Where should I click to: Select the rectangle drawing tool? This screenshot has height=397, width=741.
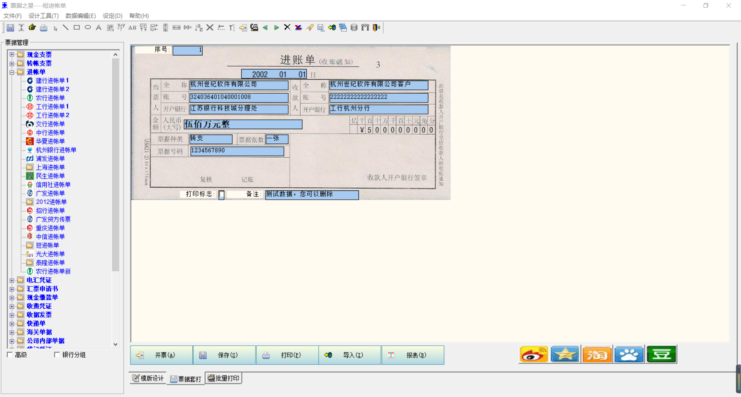point(77,27)
